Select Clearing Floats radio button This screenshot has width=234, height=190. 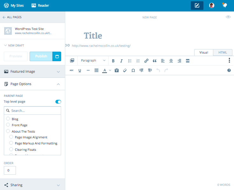(x=11, y=149)
